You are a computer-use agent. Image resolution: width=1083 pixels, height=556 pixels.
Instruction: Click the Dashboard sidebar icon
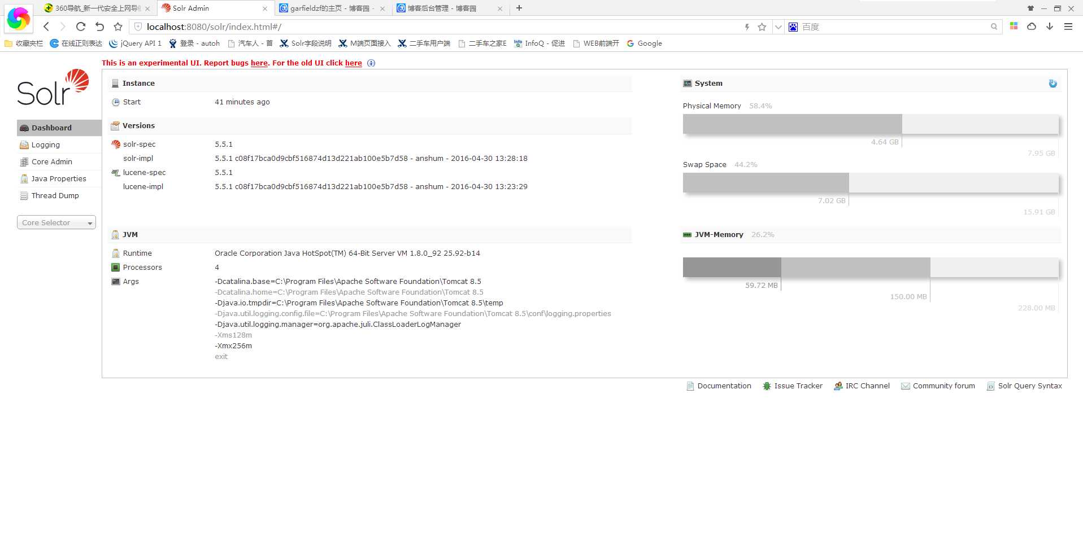24,128
